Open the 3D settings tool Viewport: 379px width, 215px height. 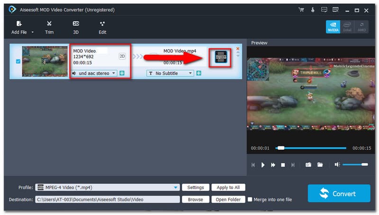point(76,27)
